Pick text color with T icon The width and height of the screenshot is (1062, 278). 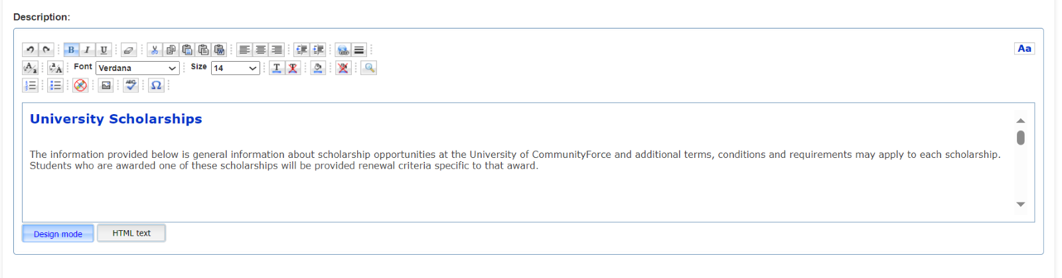click(x=277, y=68)
